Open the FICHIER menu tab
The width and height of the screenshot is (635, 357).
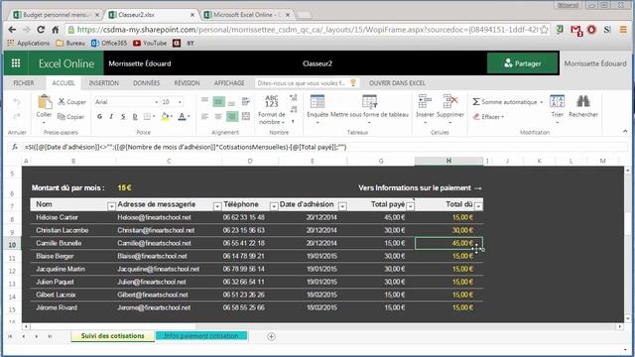point(24,83)
